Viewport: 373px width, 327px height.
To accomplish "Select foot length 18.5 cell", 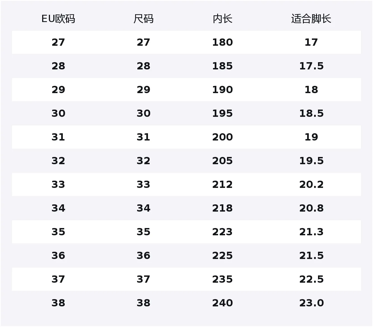I will 311,113.
